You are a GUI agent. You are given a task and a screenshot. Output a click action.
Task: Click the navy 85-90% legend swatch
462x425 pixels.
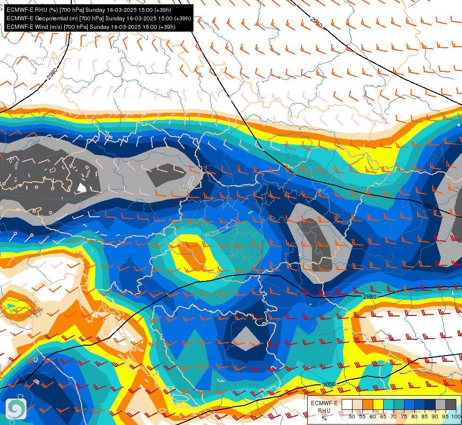click(x=430, y=404)
